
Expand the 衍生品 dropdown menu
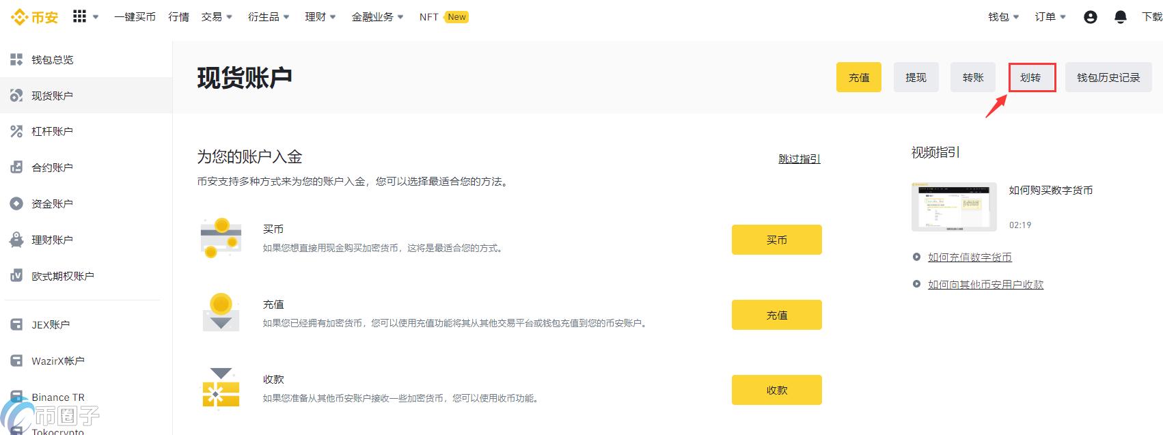[x=268, y=17]
